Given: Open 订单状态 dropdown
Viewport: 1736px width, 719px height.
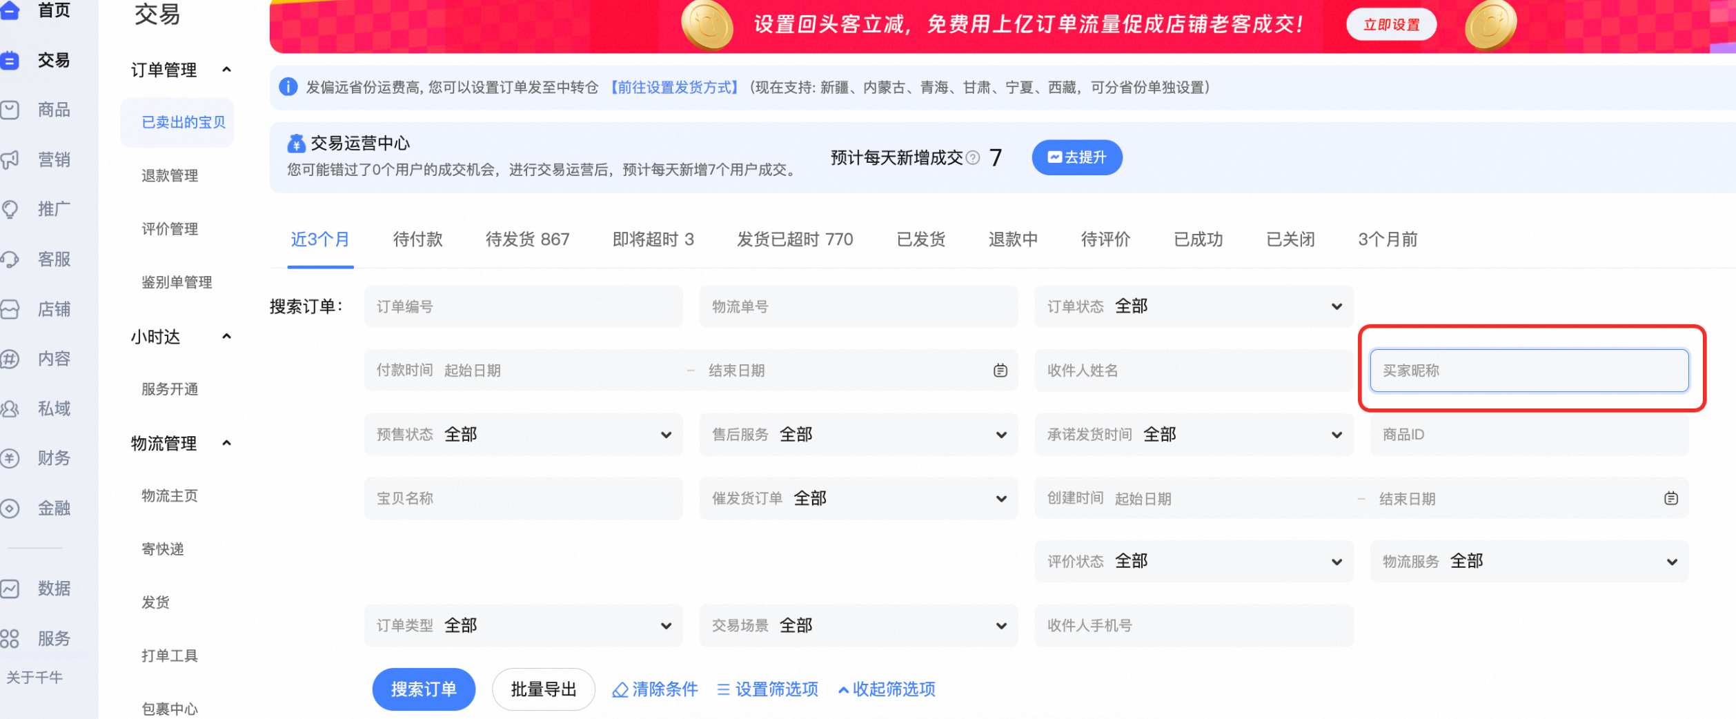Looking at the screenshot, I should (1194, 306).
